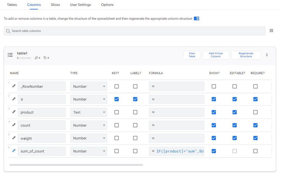This screenshot has width=281, height=173.
Task: Click the product formula field
Action: (x=177, y=112)
